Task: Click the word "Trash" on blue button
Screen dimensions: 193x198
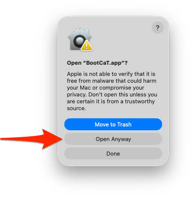Action: click(x=124, y=124)
